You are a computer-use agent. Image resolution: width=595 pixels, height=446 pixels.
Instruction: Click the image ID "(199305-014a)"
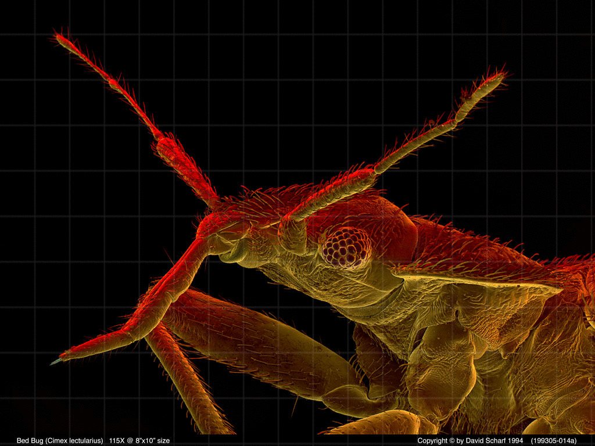[x=553, y=441]
